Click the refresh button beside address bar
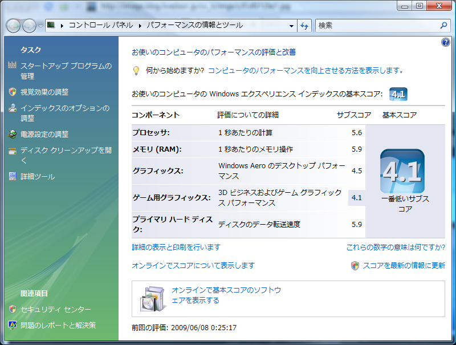 (304, 26)
